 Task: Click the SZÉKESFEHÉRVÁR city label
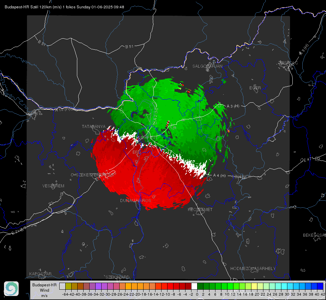click(95, 175)
